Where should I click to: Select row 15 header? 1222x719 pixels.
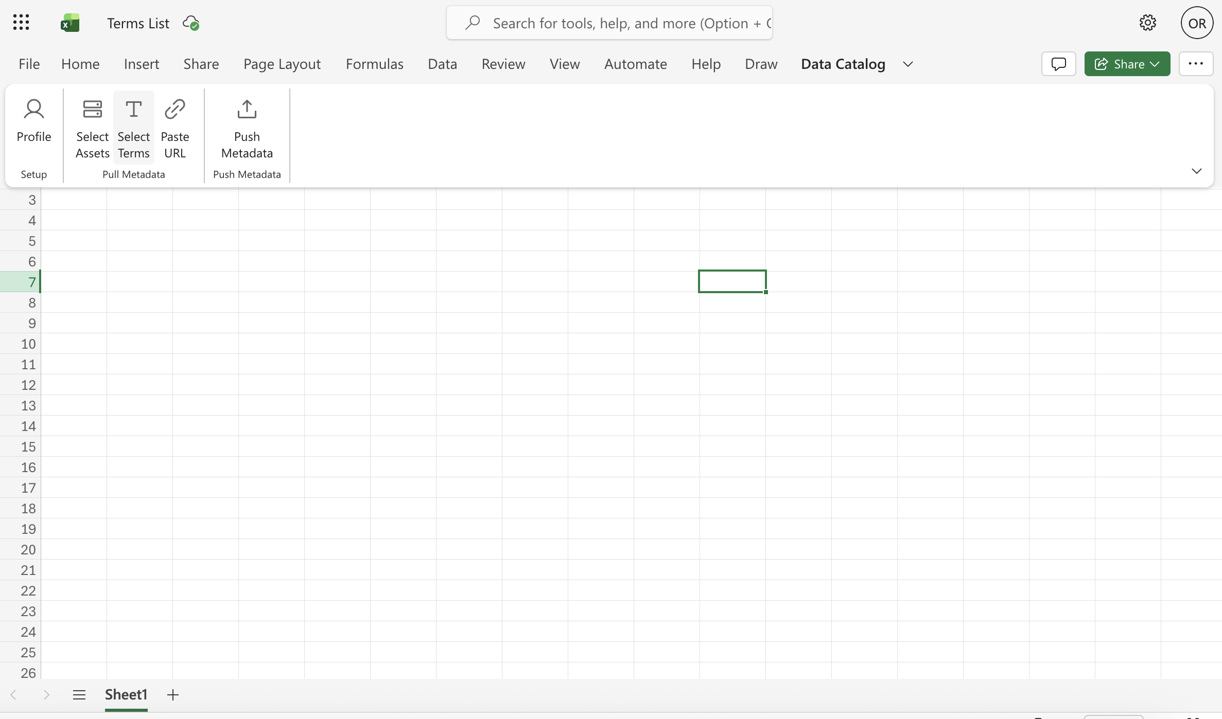coord(21,446)
